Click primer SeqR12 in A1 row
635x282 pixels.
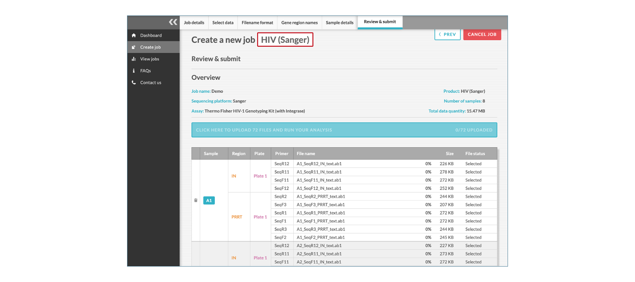[282, 164]
